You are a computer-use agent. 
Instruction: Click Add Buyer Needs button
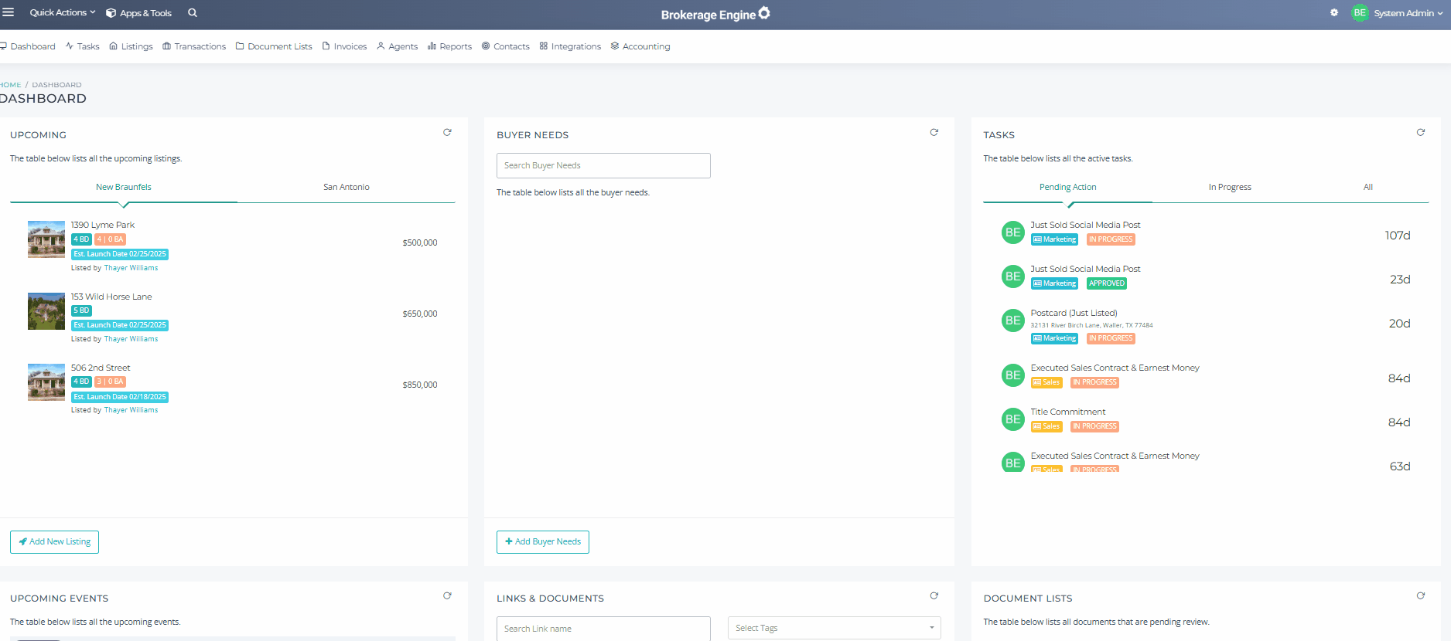point(543,542)
